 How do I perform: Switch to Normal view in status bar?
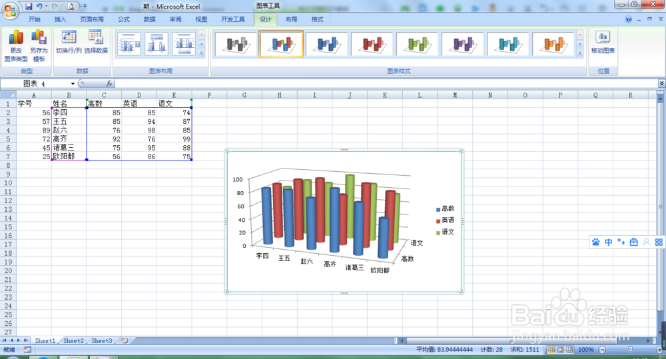tap(551, 350)
